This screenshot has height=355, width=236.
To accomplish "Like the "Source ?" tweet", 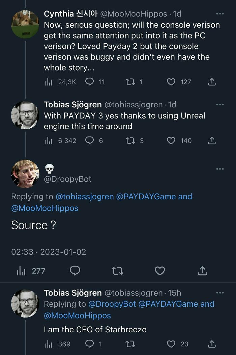I will click(x=160, y=271).
